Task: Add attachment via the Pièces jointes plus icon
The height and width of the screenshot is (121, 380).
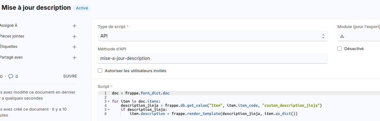Action: [74, 37]
